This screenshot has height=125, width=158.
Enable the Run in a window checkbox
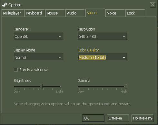click(16, 70)
